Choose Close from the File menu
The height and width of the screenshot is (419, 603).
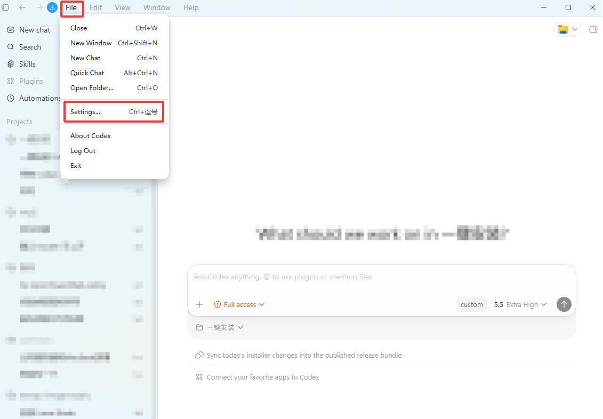click(114, 28)
